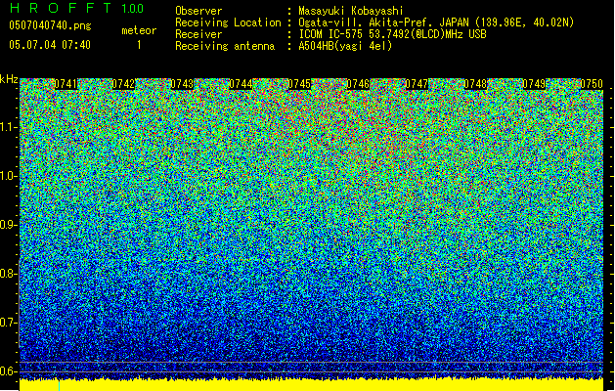Click the 1.0 kHz axis label
This screenshot has width=615, height=391.
click(8, 176)
